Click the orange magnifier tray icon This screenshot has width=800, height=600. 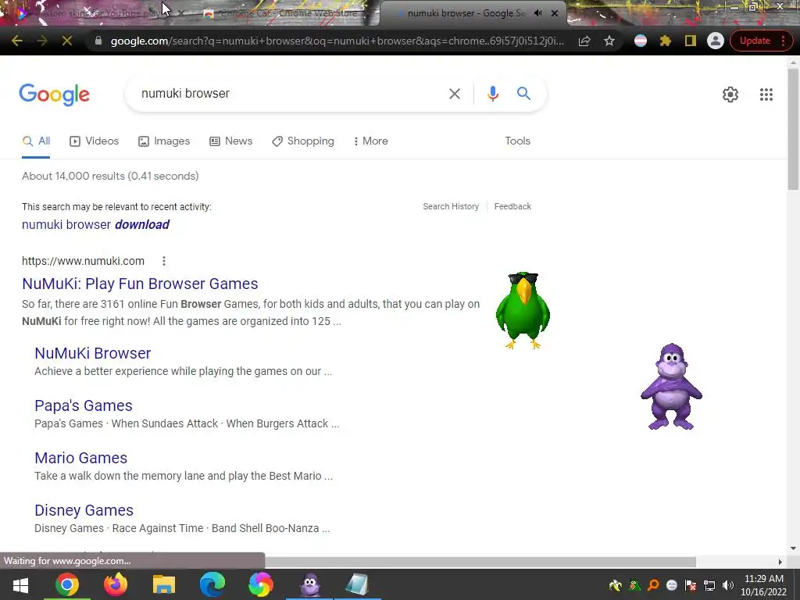653,585
